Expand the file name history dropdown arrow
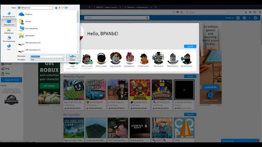This screenshot has width=262, height=147. click(63, 56)
